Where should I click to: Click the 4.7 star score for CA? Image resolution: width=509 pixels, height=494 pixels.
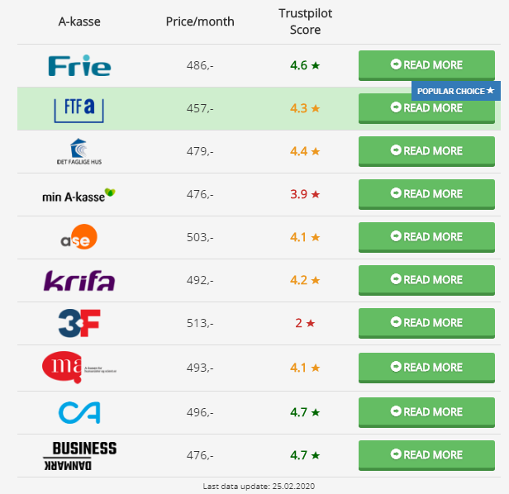305,412
